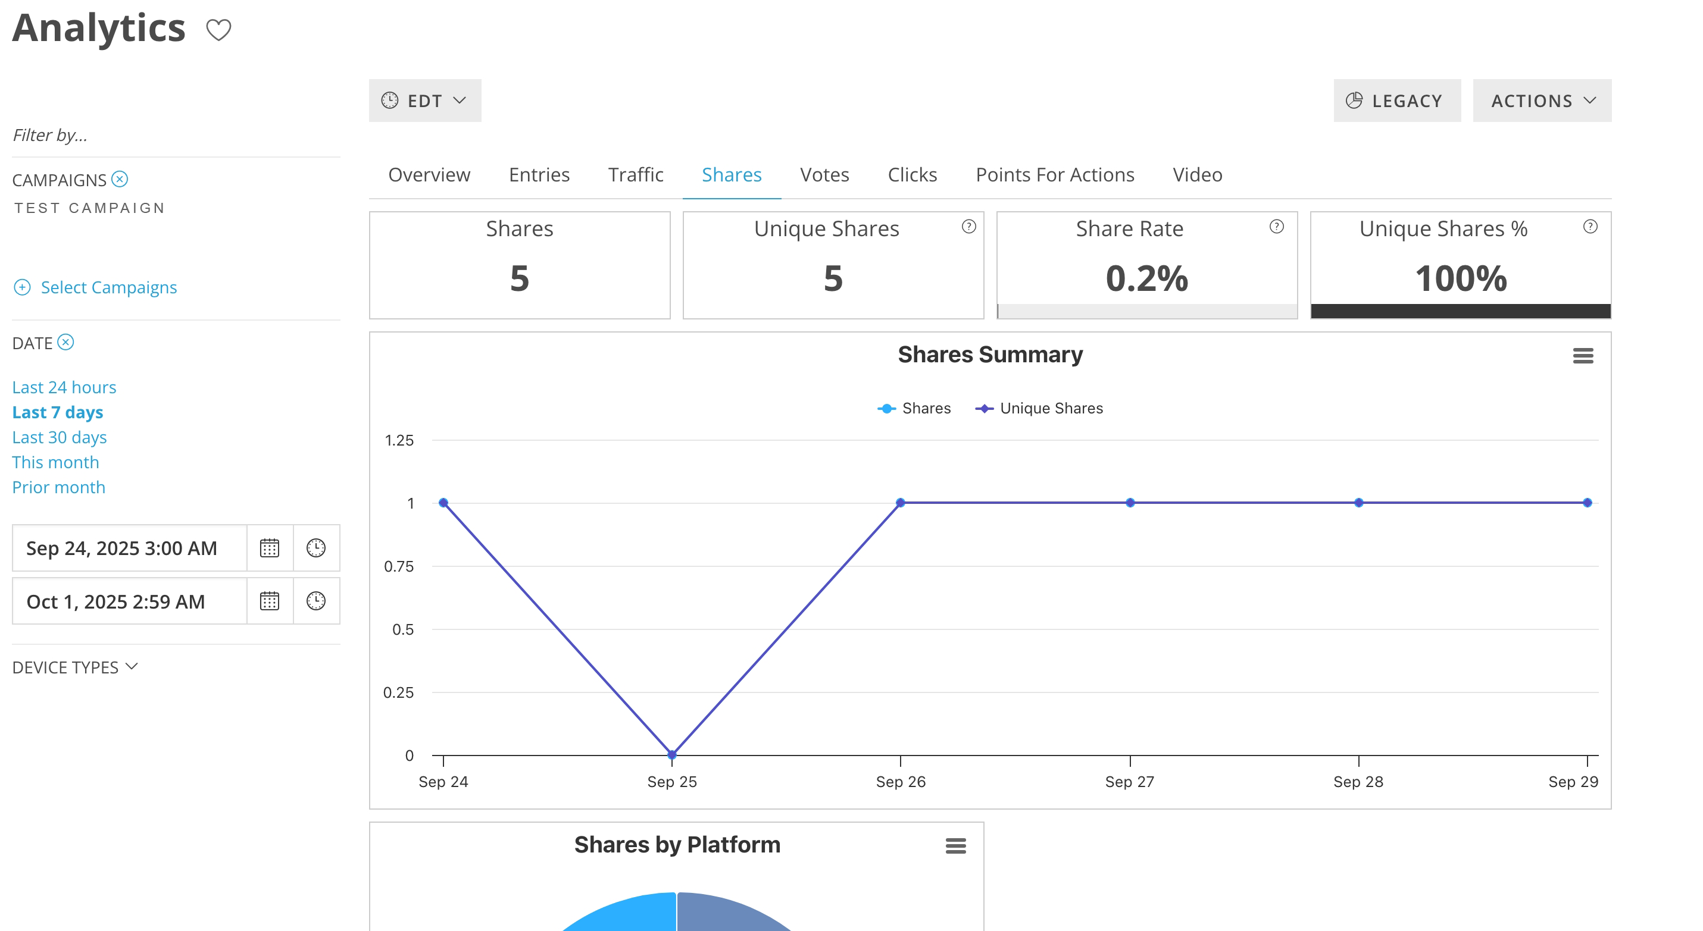The image size is (1703, 931).
Task: Open the ACTIONS dropdown
Action: point(1542,101)
